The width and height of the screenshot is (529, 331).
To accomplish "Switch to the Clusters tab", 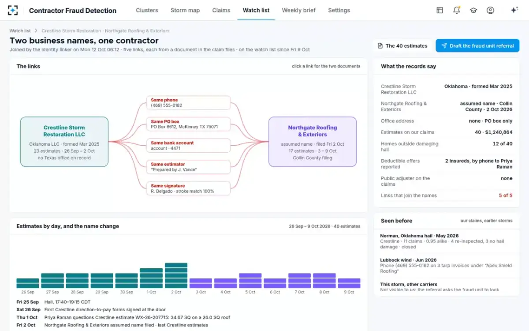I will pos(147,10).
